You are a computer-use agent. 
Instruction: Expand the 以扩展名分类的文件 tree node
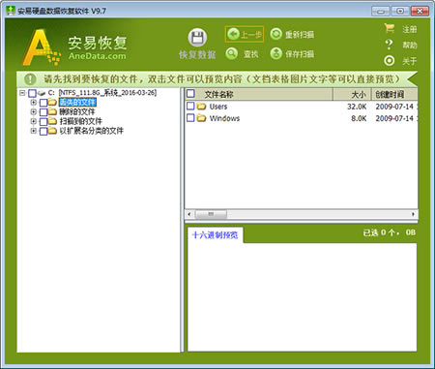(x=33, y=131)
